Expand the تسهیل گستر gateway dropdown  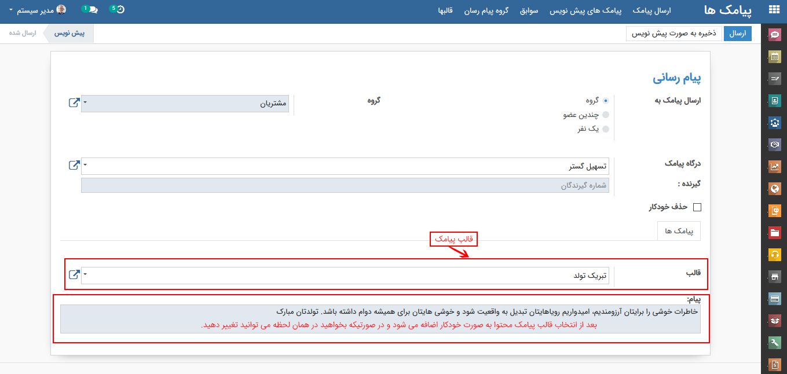pyautogui.click(x=85, y=166)
